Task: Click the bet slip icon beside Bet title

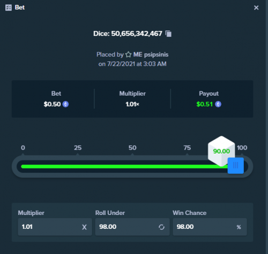Action: click(9, 7)
